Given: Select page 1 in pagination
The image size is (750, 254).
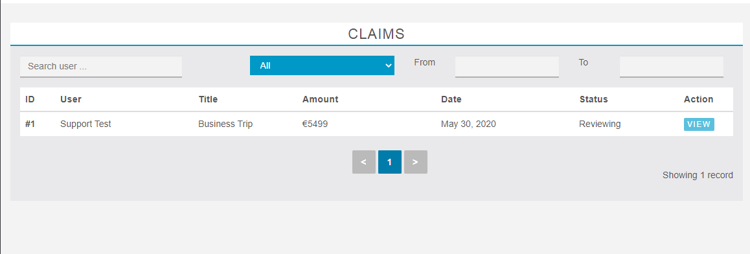Looking at the screenshot, I should click(389, 162).
